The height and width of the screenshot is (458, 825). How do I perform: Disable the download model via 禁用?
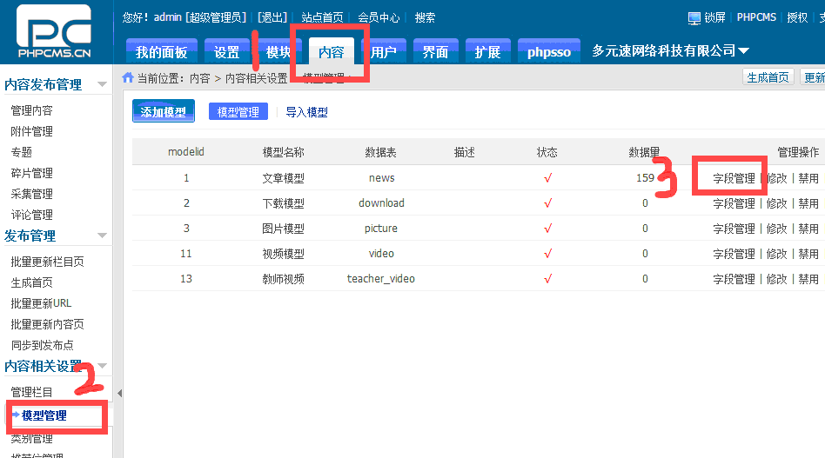click(x=808, y=203)
